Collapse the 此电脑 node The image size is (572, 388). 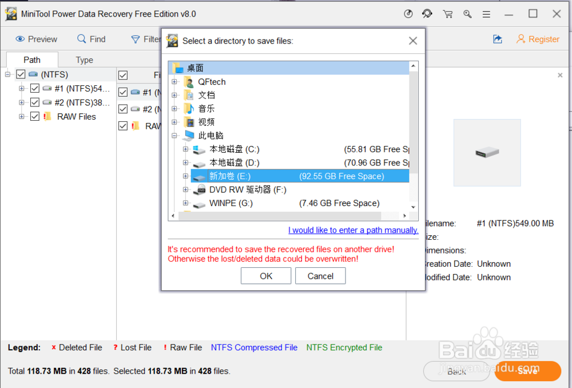174,136
